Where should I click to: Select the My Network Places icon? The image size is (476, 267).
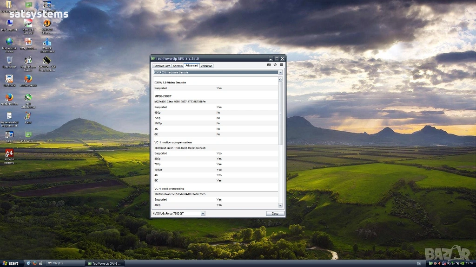(9, 42)
